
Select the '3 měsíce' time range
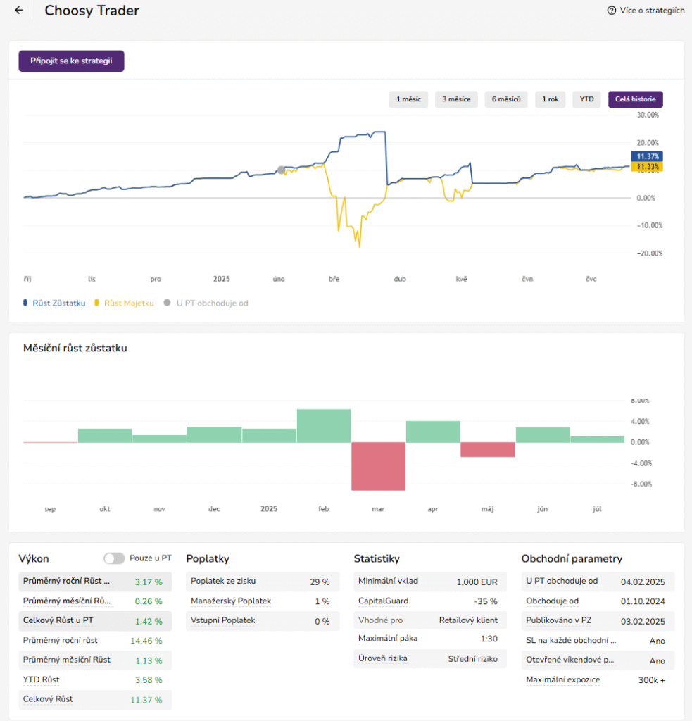pyautogui.click(x=456, y=100)
